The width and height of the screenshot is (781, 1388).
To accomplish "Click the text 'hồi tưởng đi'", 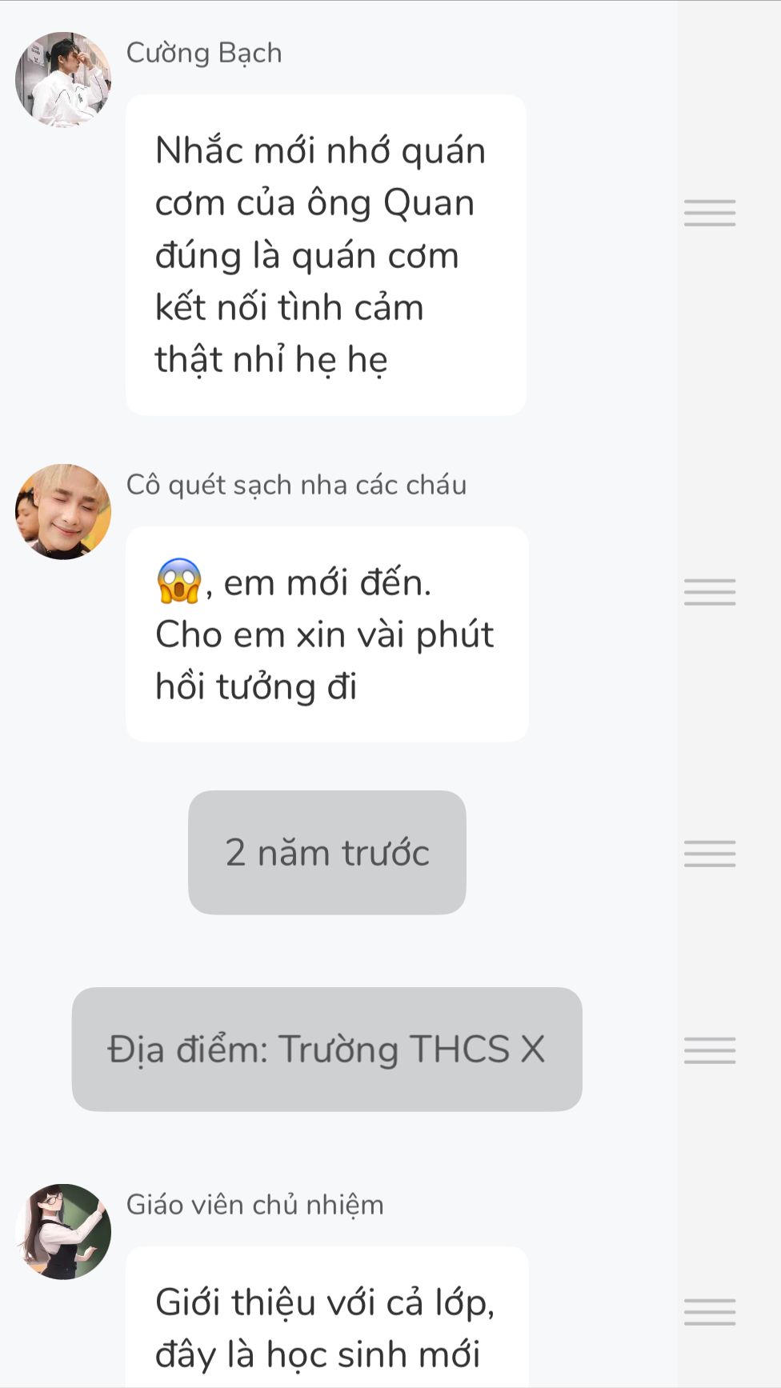I will 256,687.
